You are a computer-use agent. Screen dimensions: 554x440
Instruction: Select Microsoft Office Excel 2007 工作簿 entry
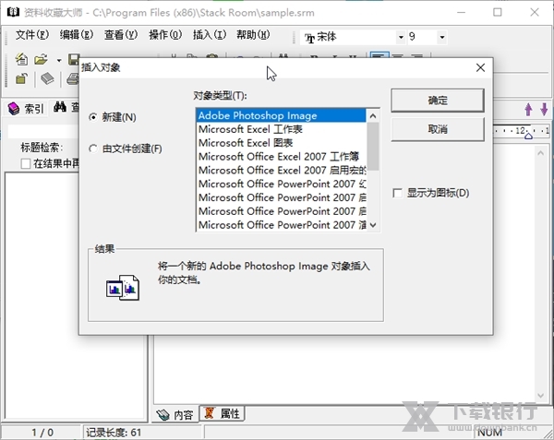click(282, 157)
